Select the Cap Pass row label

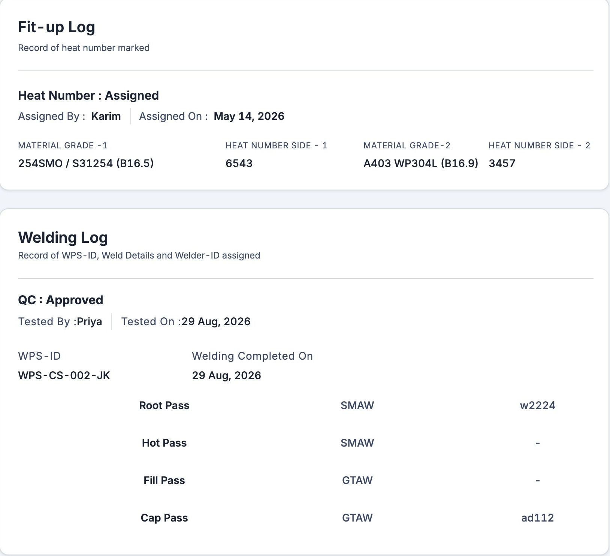pyautogui.click(x=164, y=518)
